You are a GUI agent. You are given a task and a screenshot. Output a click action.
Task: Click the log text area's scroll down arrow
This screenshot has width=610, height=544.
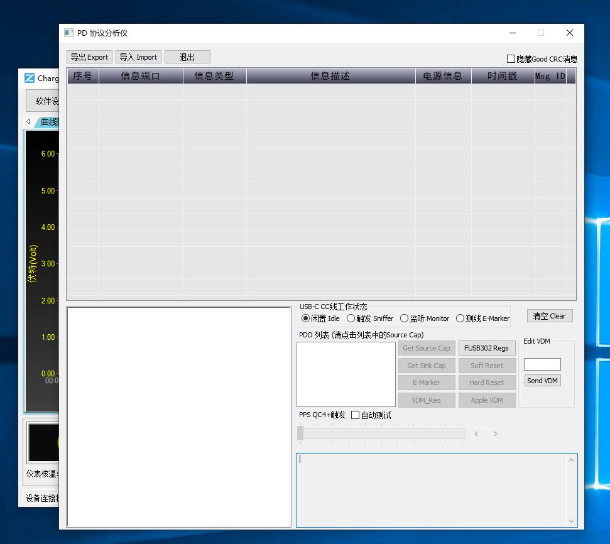(571, 521)
